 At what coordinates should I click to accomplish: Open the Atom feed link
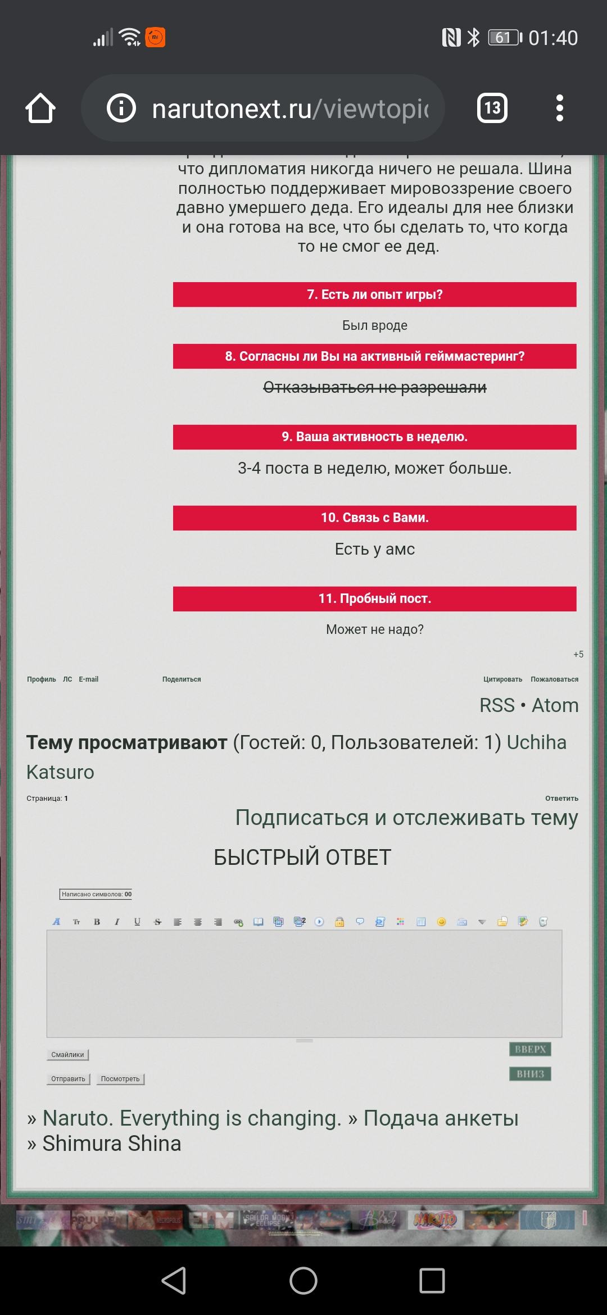pyautogui.click(x=555, y=705)
